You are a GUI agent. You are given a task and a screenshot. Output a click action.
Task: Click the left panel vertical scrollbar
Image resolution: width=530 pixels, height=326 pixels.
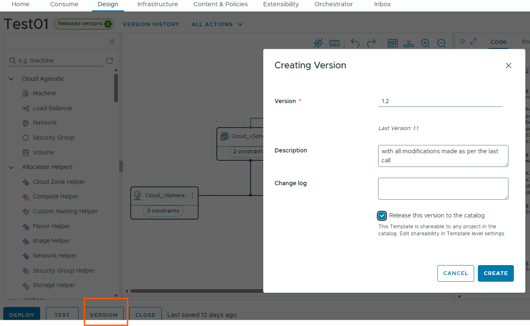coord(116,87)
